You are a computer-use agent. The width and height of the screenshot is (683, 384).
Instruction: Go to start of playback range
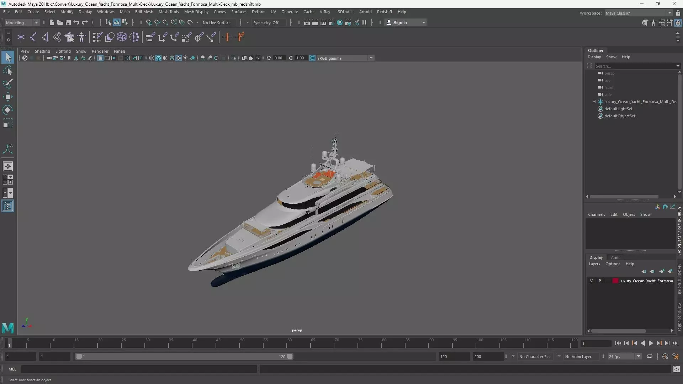pyautogui.click(x=618, y=343)
